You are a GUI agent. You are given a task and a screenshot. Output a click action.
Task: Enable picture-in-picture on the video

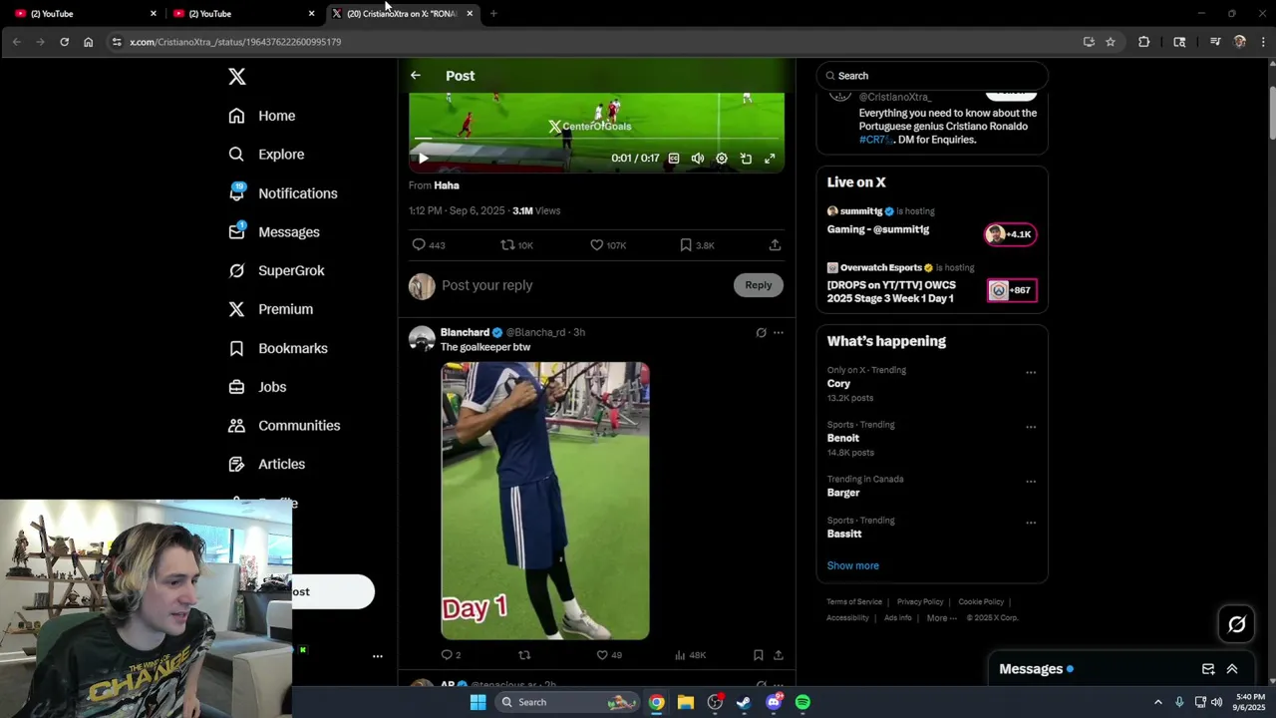(746, 159)
